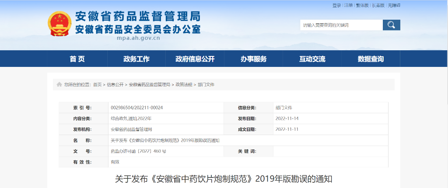Enable 无障碍 accessibility mode
Image resolution: width=448 pixels, height=188 pixels.
click(394, 5)
